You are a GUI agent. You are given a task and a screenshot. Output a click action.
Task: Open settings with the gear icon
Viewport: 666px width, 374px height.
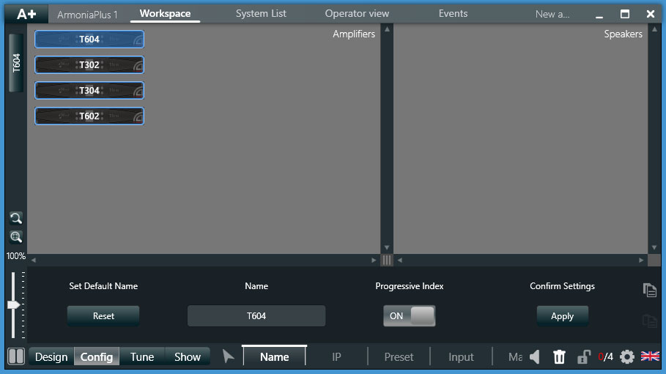(627, 356)
